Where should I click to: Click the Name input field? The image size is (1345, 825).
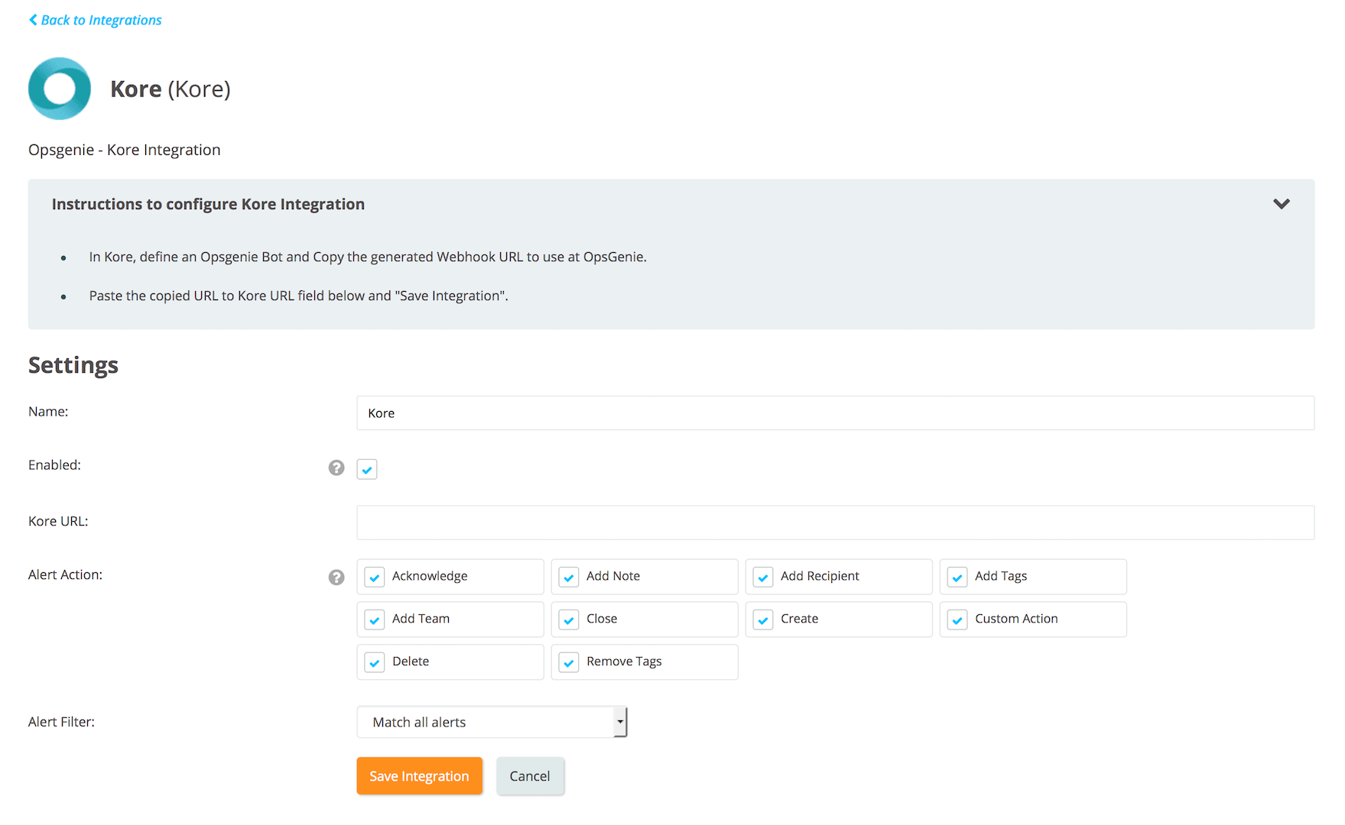tap(835, 413)
